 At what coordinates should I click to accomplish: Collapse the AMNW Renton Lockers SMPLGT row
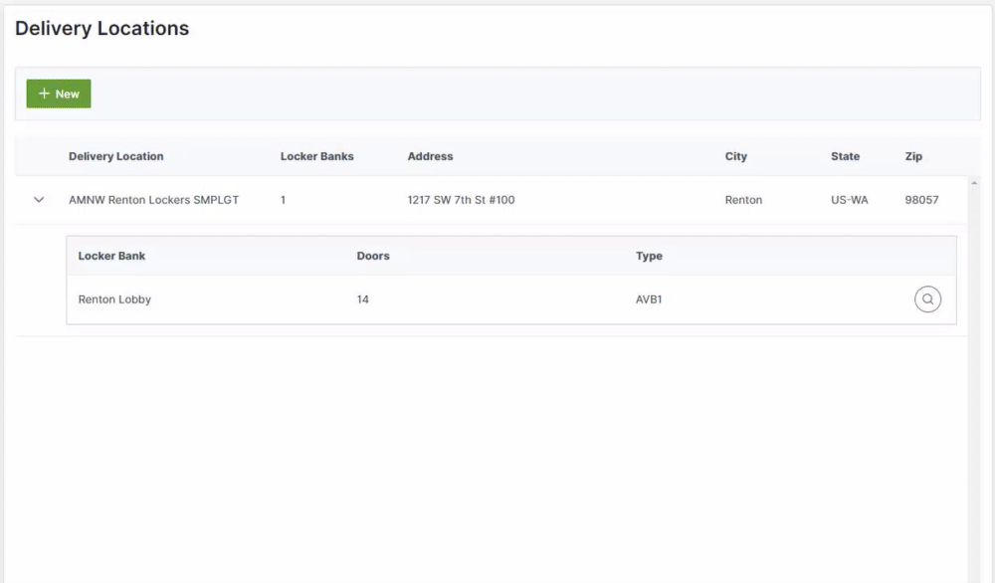click(39, 200)
